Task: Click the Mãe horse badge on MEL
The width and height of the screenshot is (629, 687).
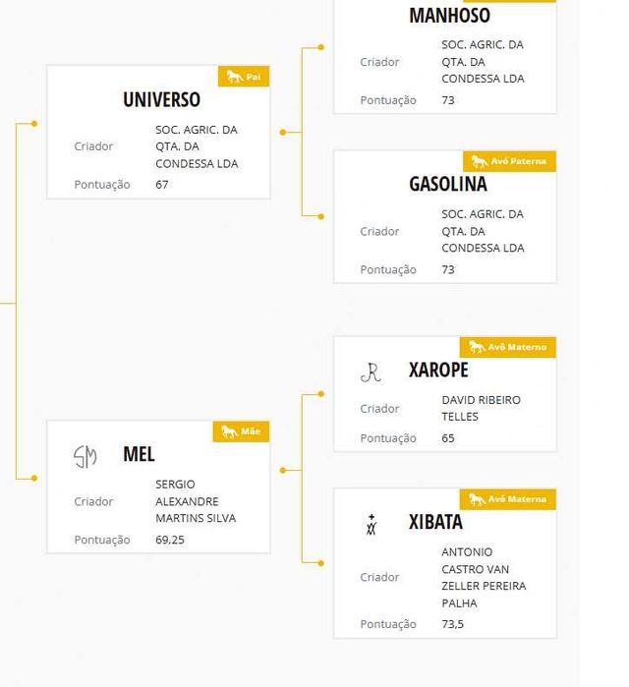Action: 241,431
